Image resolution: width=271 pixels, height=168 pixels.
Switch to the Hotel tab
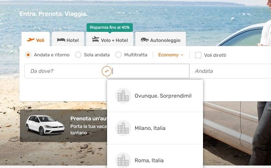coord(68,39)
